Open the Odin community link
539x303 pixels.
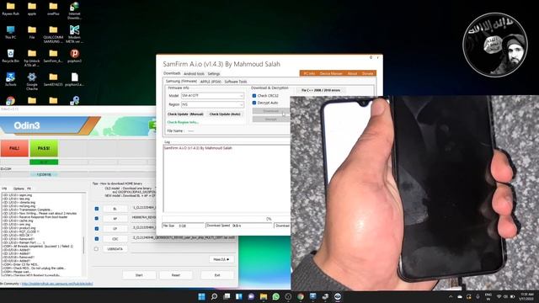pos(57,284)
